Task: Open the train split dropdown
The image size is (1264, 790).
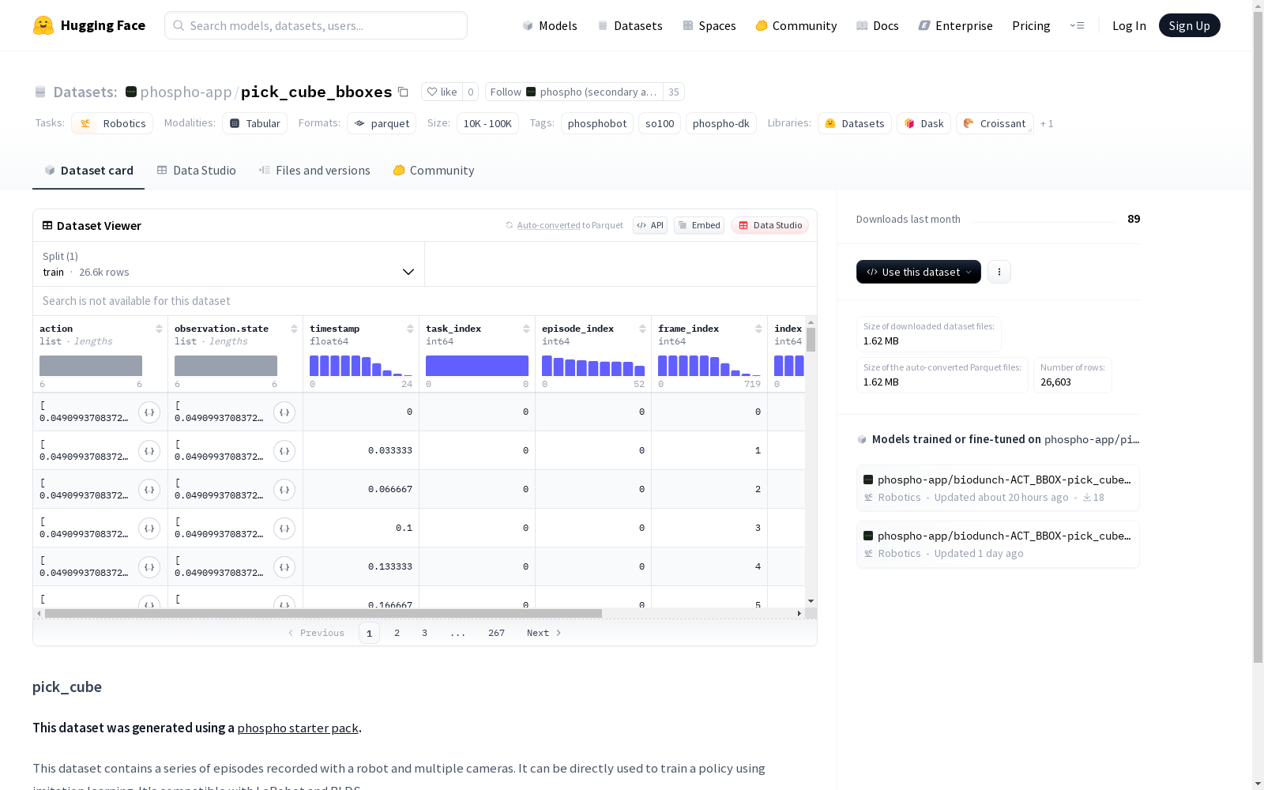Action: 229,264
